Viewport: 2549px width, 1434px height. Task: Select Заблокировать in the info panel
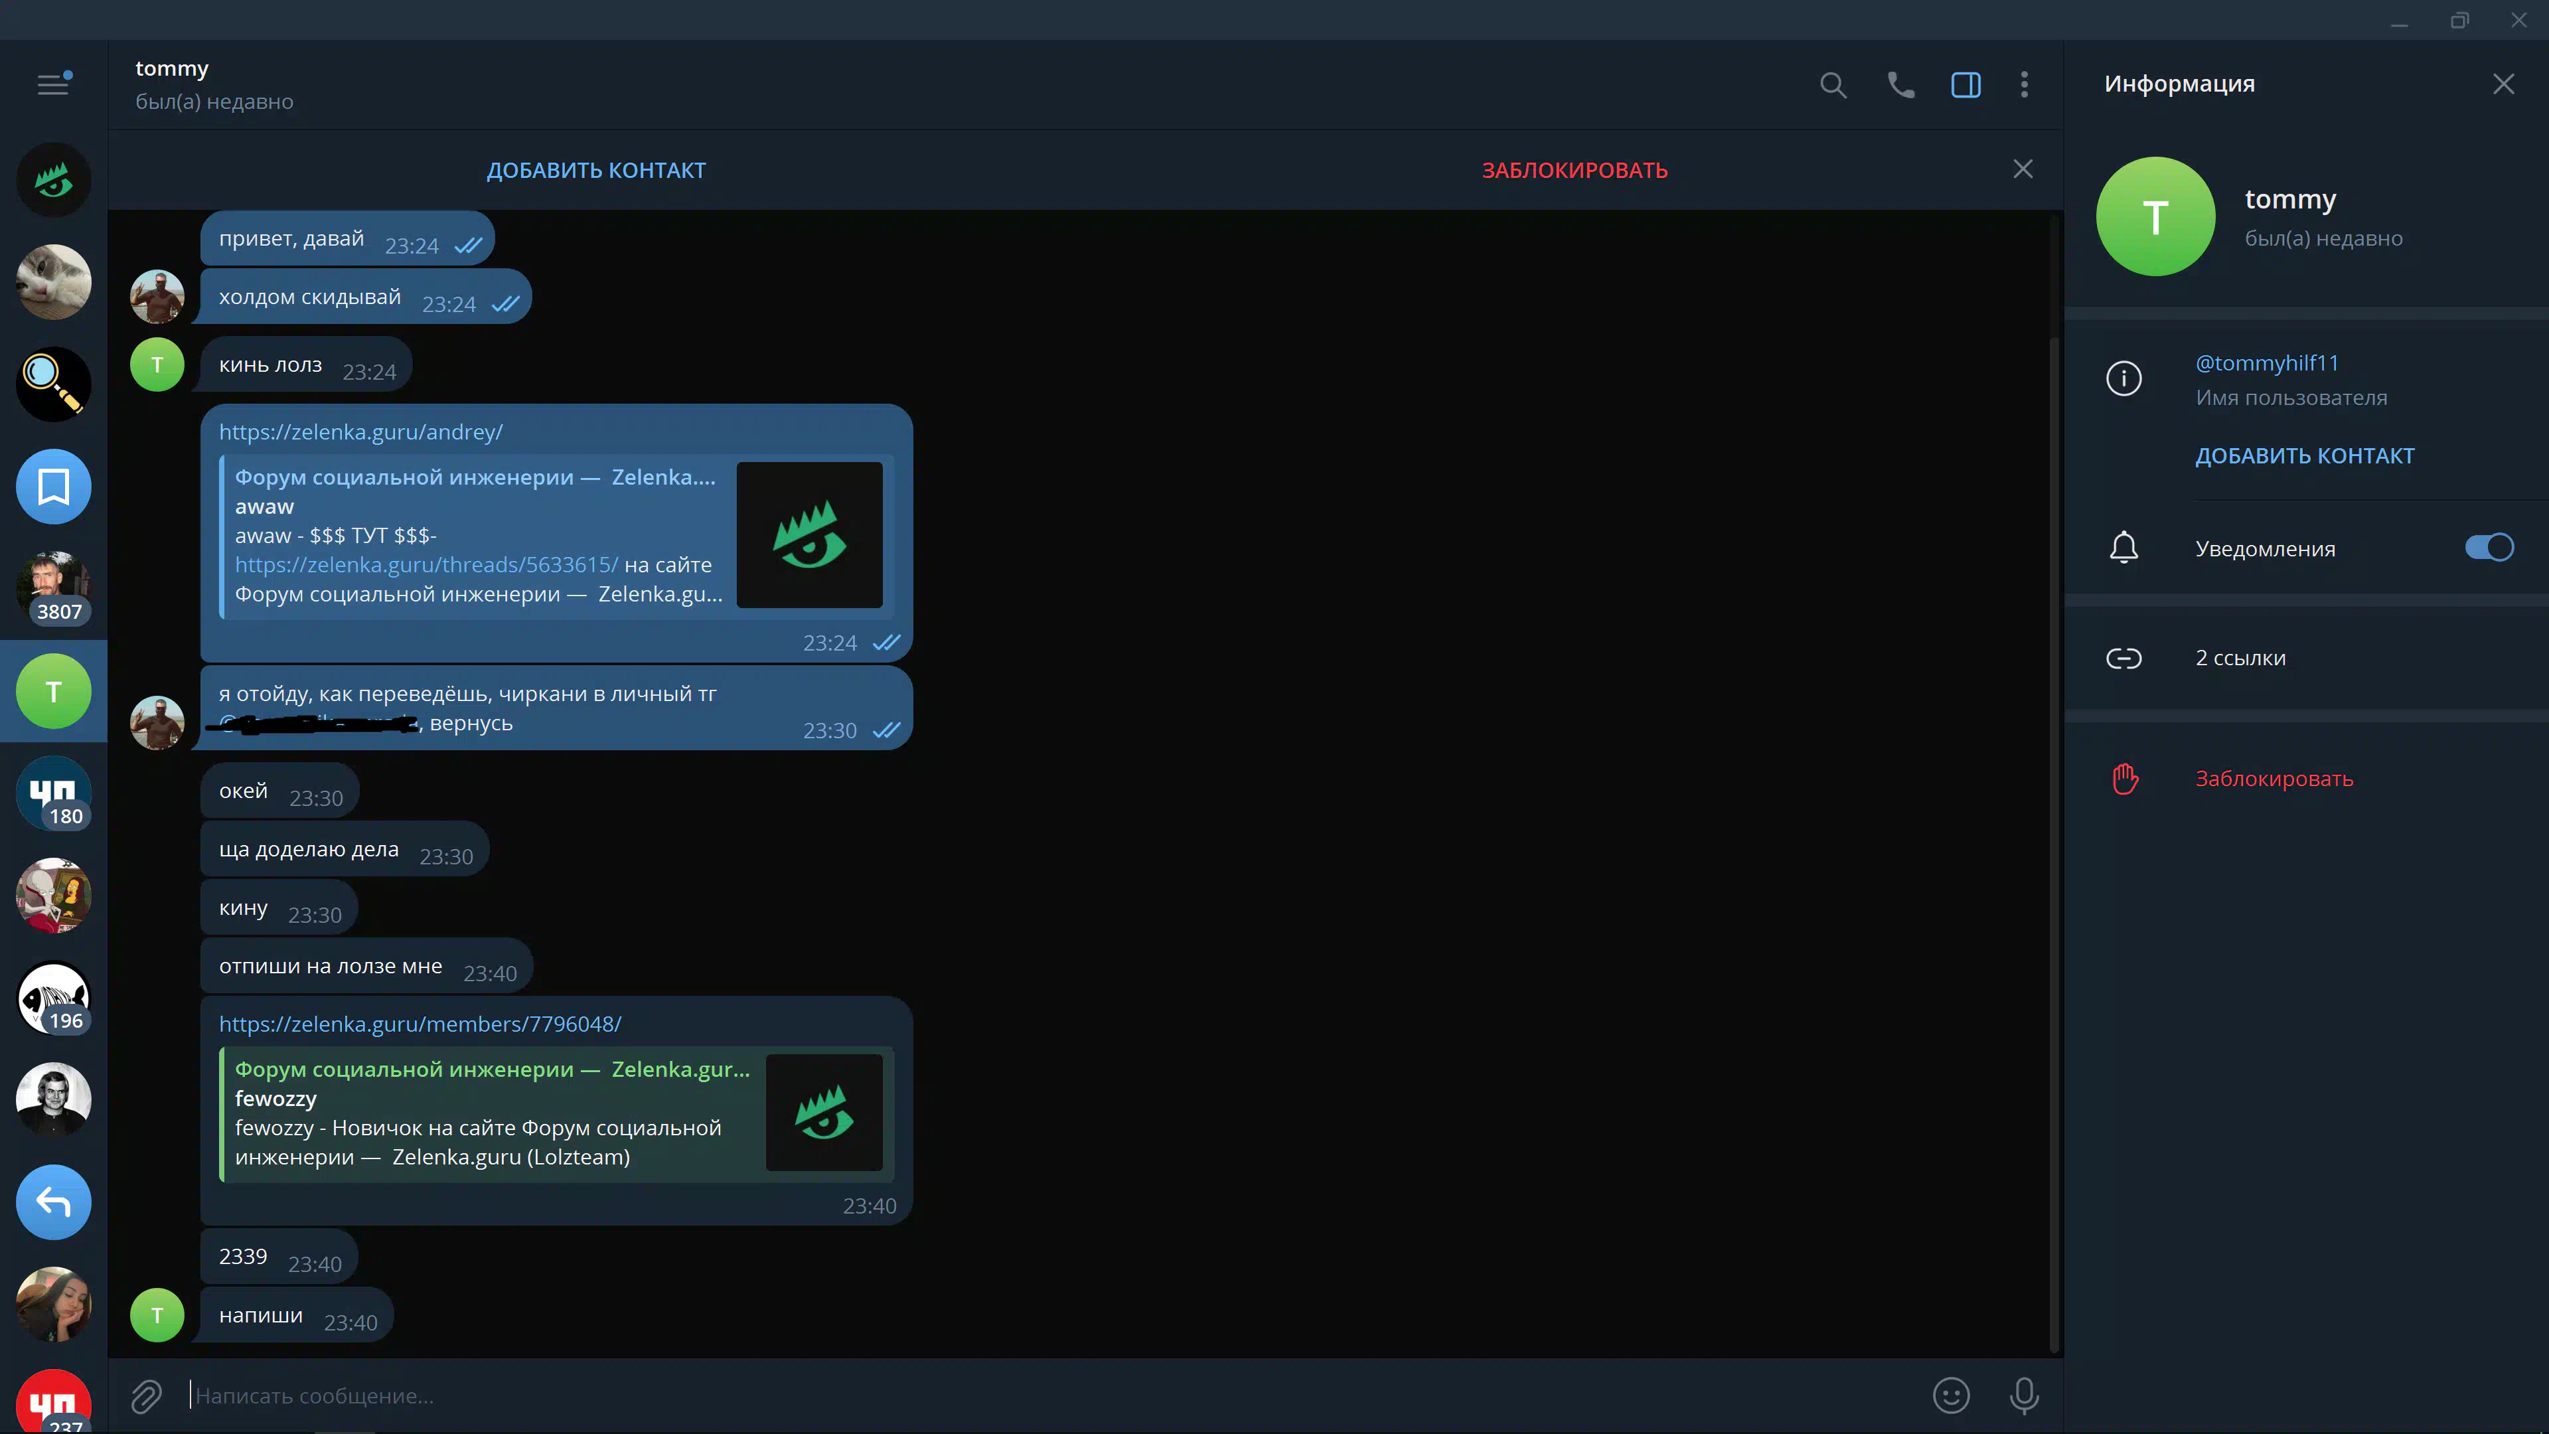click(x=2274, y=779)
